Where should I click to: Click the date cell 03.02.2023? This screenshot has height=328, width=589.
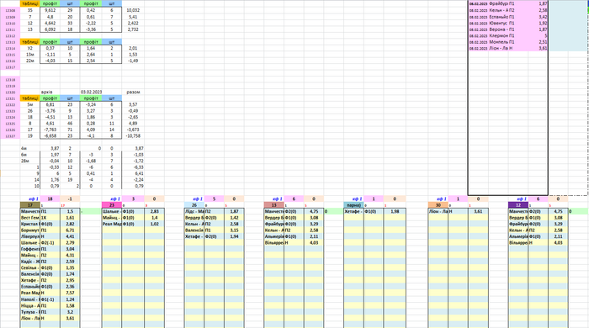click(91, 92)
